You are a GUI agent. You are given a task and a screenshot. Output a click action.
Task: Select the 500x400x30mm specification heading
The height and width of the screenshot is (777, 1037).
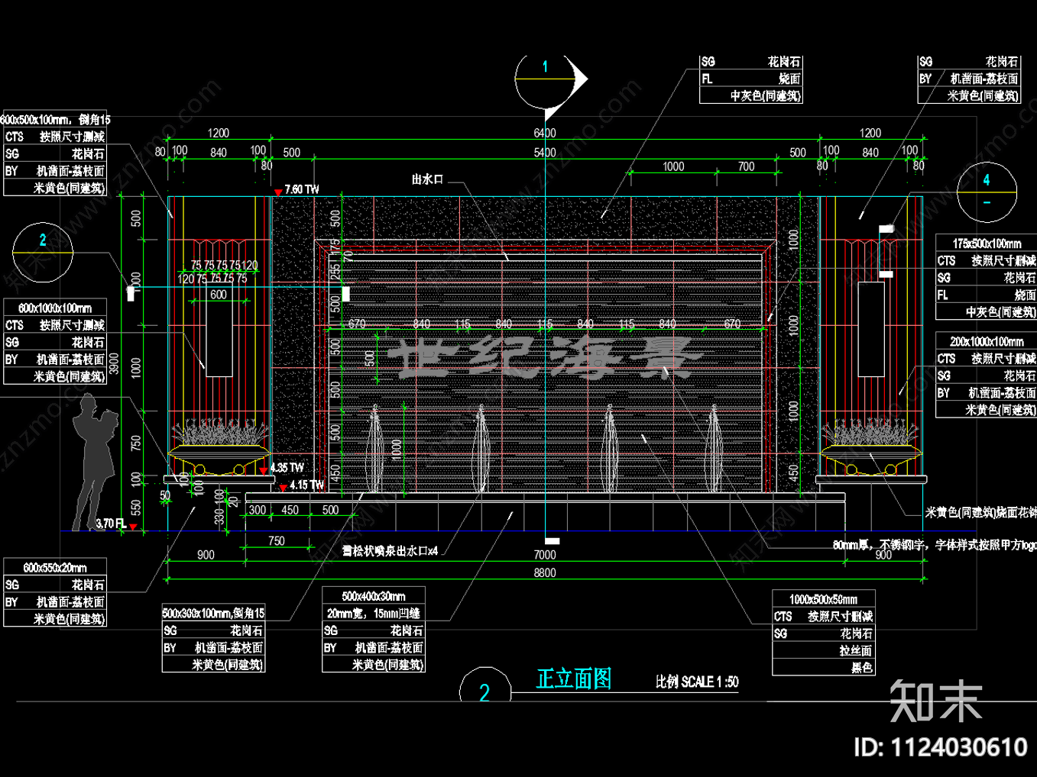[374, 596]
